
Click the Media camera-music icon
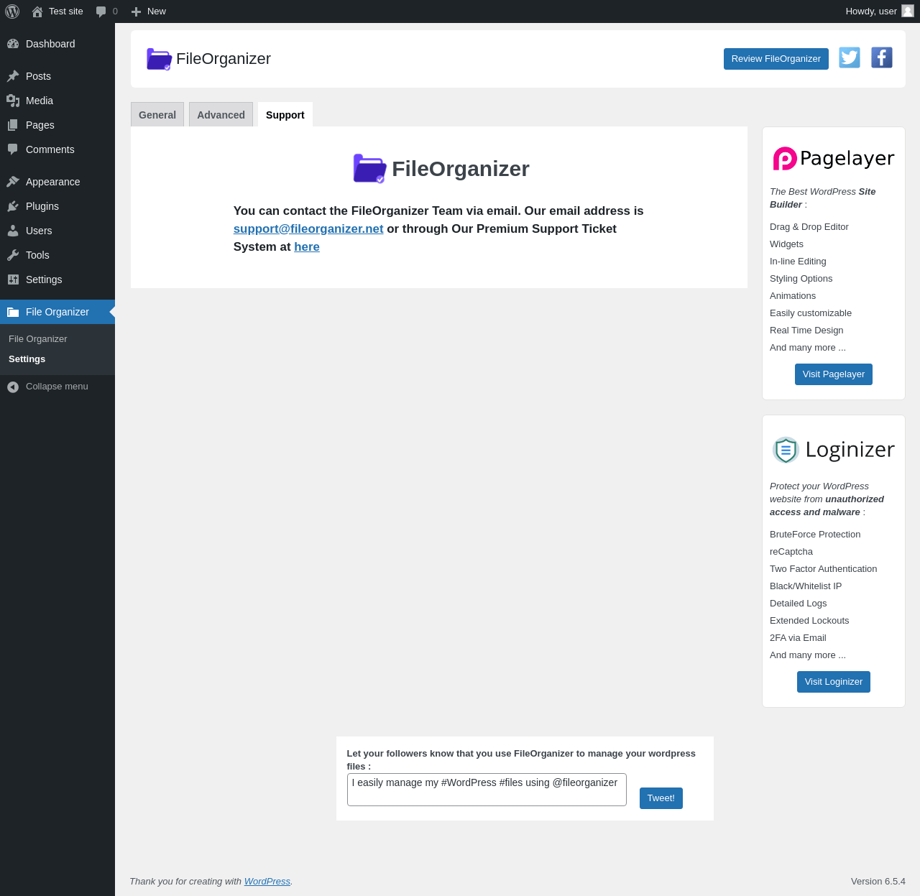13,101
